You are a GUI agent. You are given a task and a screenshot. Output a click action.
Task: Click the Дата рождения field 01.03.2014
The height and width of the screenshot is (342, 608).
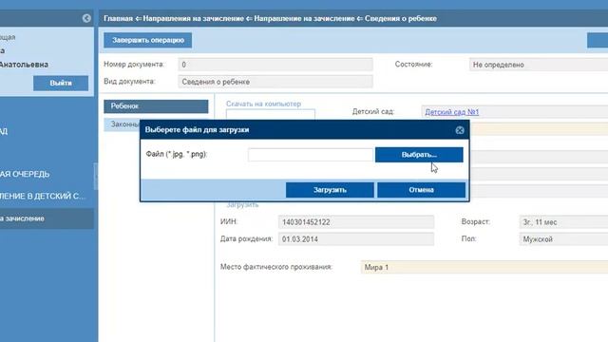(x=356, y=239)
